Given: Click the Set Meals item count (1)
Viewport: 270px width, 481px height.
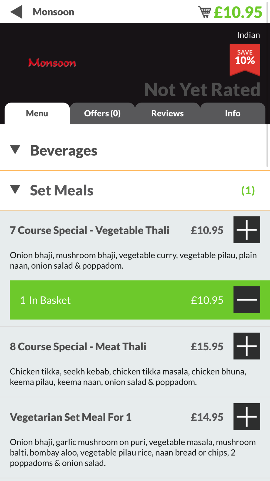Looking at the screenshot, I should [x=248, y=190].
